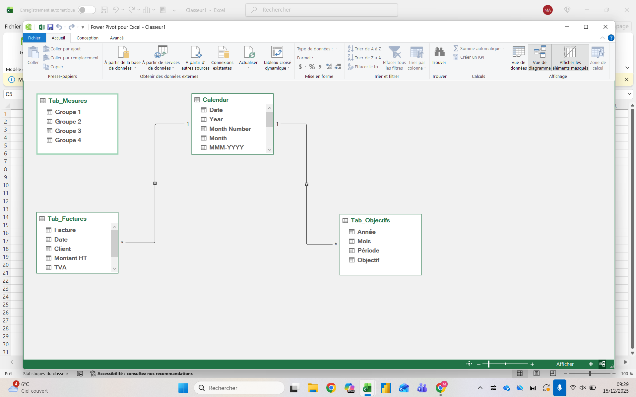Open À partir de services de données
The height and width of the screenshot is (397, 636).
pos(161,58)
